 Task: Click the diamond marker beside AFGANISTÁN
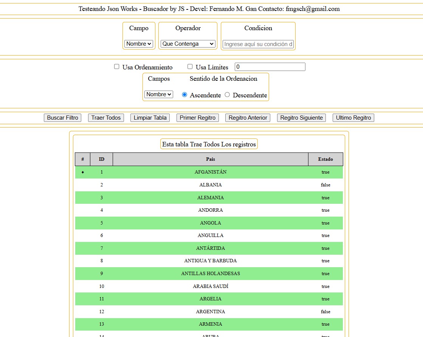coord(82,172)
